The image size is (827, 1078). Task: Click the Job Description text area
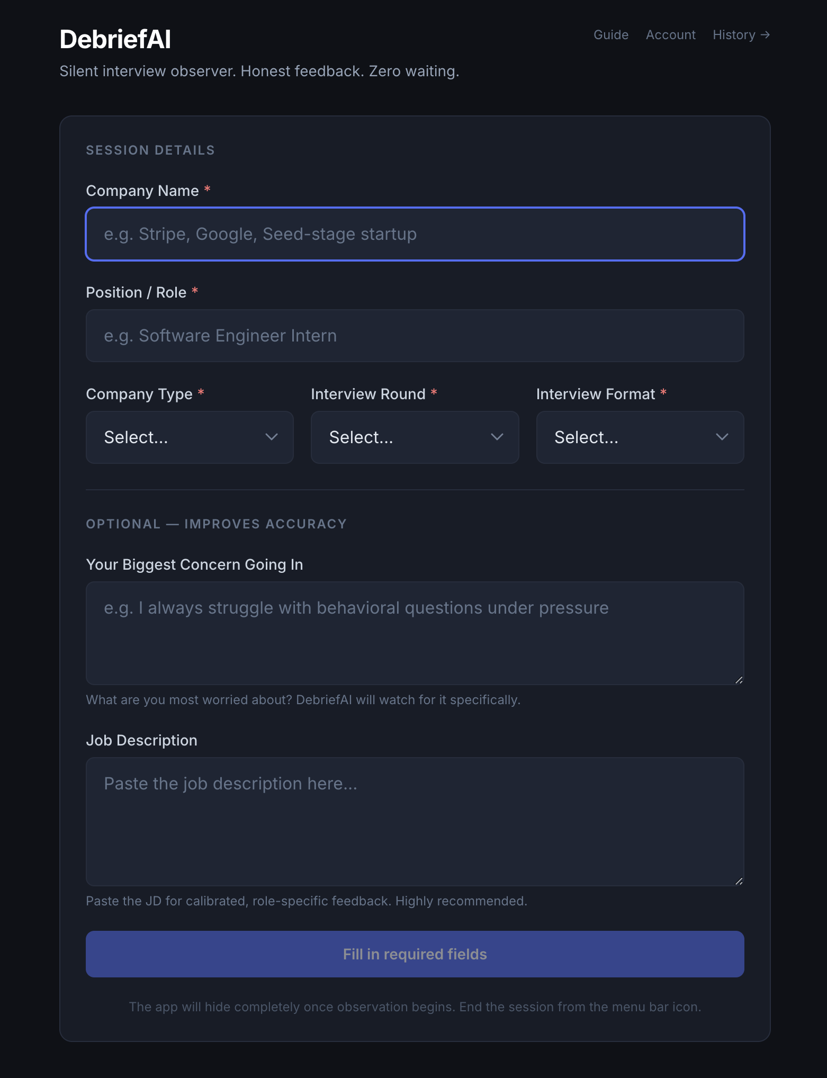[415, 822]
